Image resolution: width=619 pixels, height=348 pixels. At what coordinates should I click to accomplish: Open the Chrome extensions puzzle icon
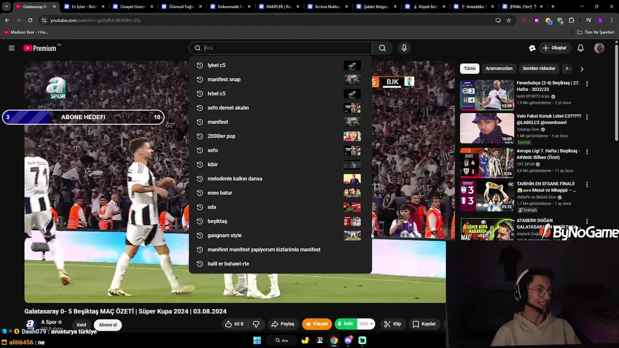point(572,20)
